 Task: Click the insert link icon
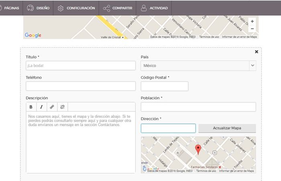[x=52, y=107]
